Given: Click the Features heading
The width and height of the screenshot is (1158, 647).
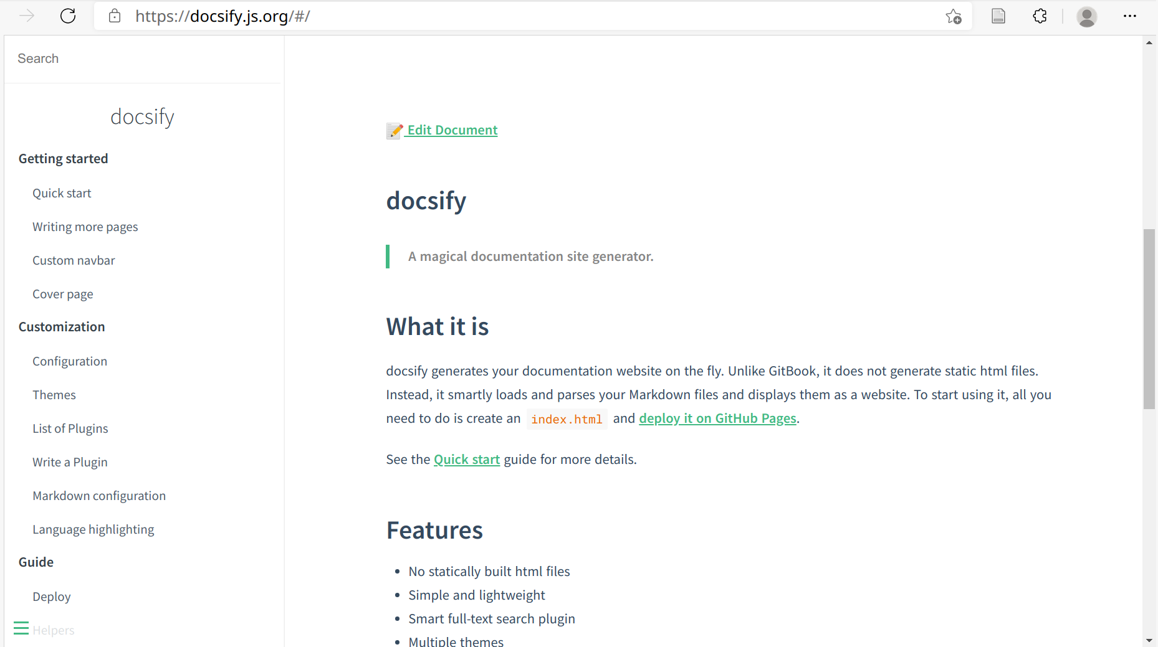Looking at the screenshot, I should tap(434, 530).
